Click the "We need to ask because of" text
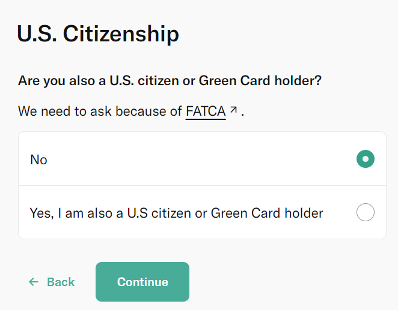The height and width of the screenshot is (310, 398). click(x=100, y=111)
